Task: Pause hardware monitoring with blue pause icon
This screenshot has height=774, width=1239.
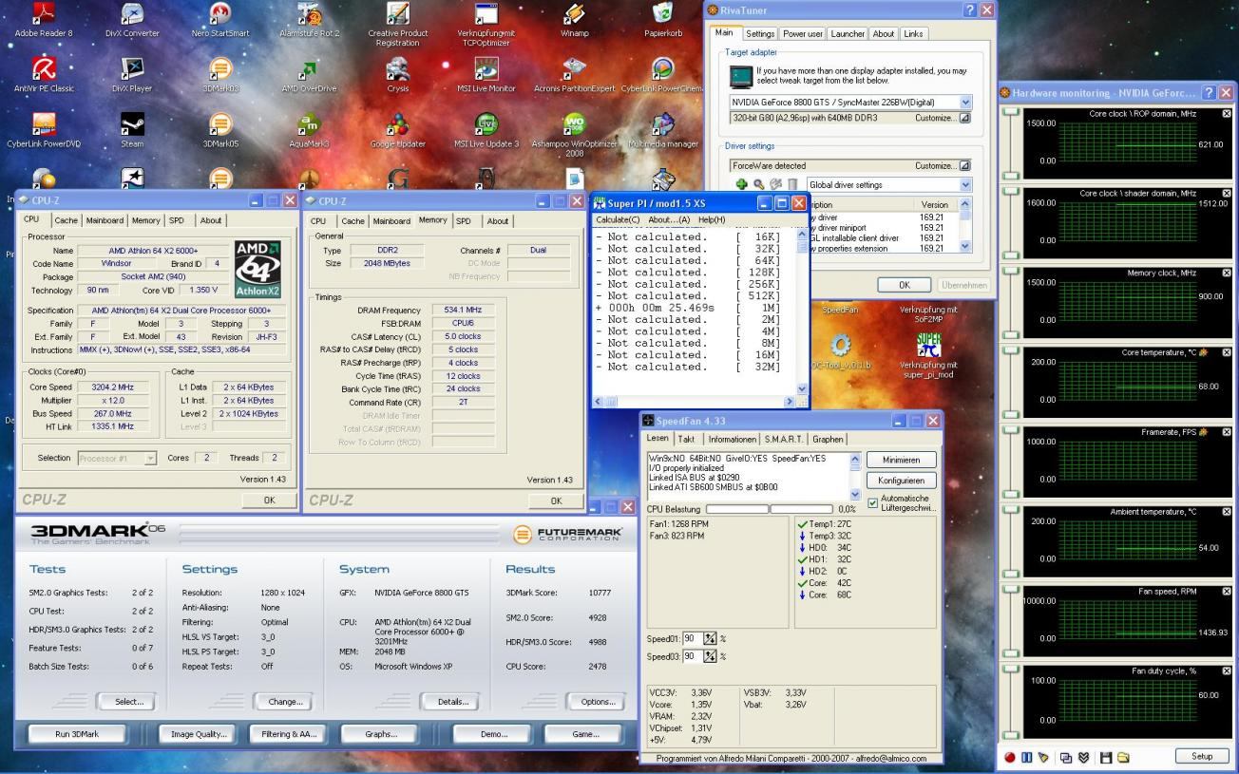Action: (1026, 757)
